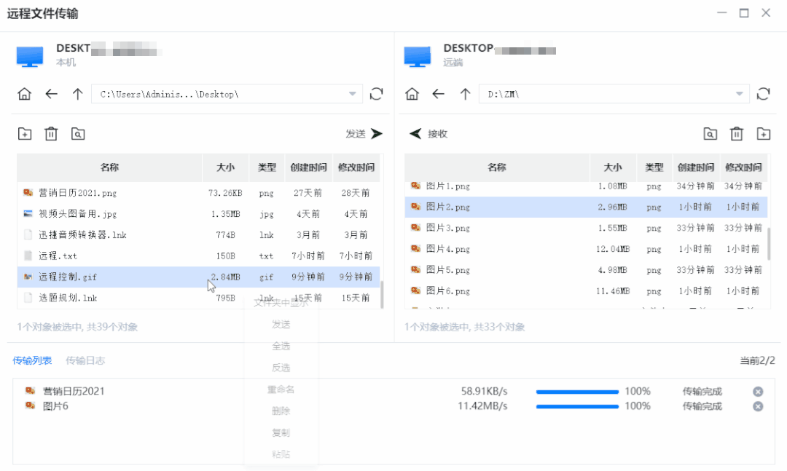Remove 图片6 transfer entry with X

pyautogui.click(x=758, y=406)
